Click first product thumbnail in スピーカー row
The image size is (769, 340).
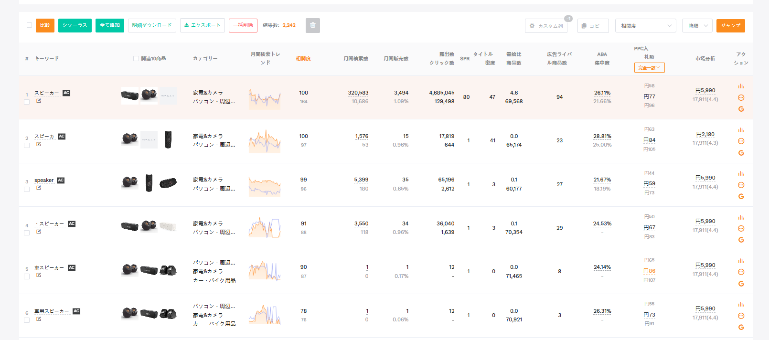[129, 96]
